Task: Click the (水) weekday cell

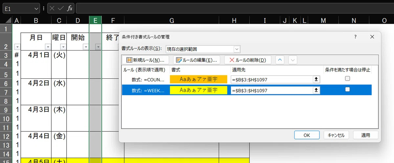Action: (x=59, y=83)
